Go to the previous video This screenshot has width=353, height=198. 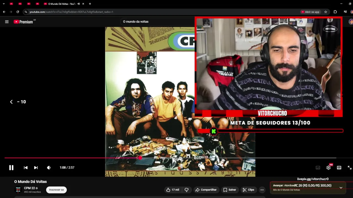(26, 167)
